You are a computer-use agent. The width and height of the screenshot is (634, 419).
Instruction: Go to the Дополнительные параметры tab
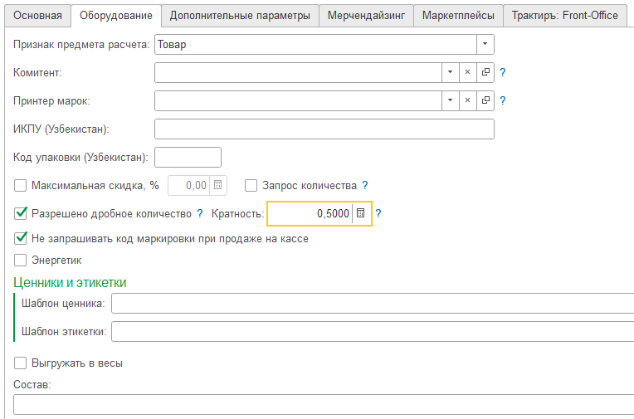[x=239, y=16]
